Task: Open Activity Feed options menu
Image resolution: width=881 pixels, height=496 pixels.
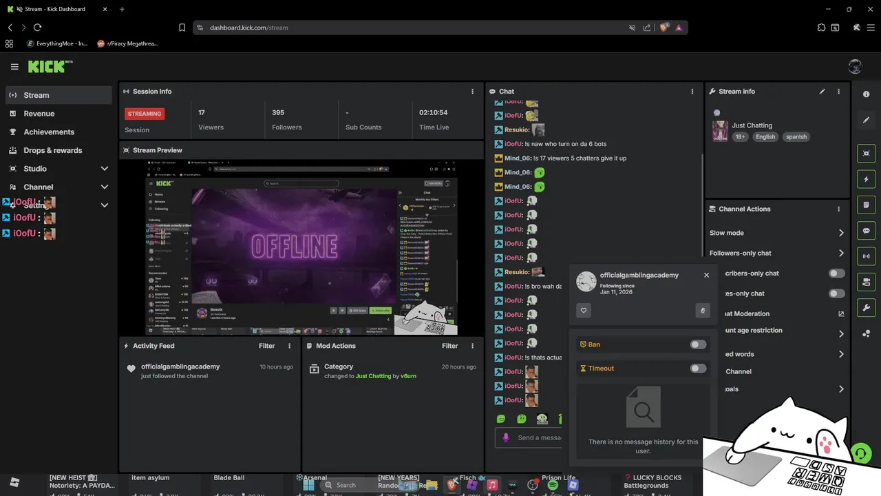Action: coord(289,346)
